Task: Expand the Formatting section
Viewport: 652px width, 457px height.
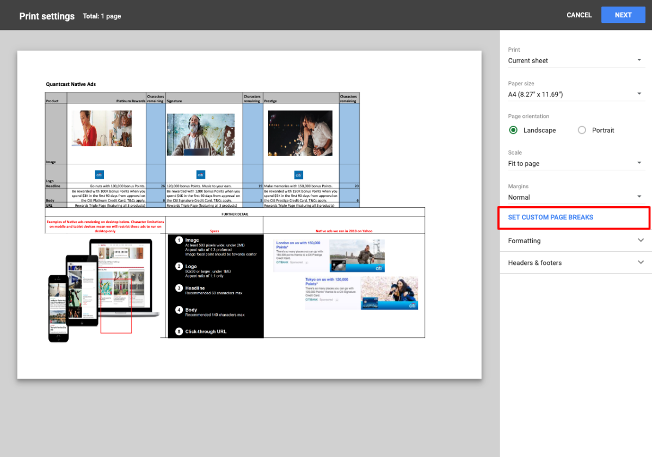Action: pos(575,241)
